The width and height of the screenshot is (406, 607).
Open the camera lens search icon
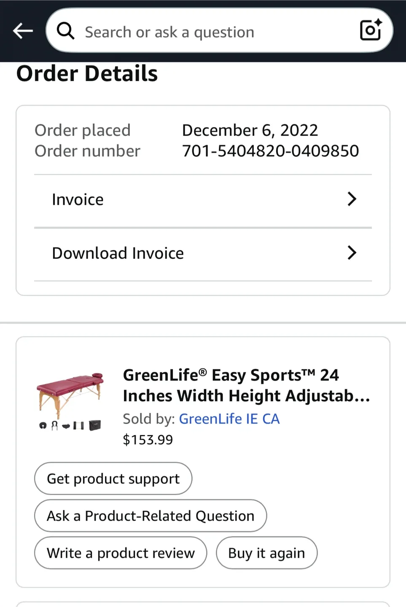click(371, 30)
